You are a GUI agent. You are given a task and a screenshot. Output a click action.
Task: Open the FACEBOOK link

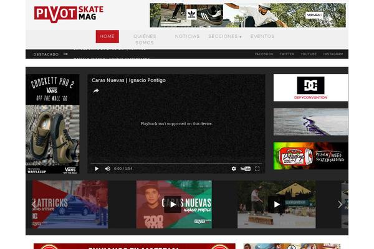pos(264,54)
